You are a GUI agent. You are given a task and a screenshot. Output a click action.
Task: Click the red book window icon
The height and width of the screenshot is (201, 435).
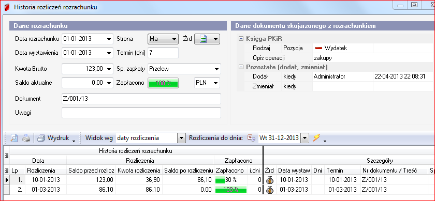coord(7,7)
